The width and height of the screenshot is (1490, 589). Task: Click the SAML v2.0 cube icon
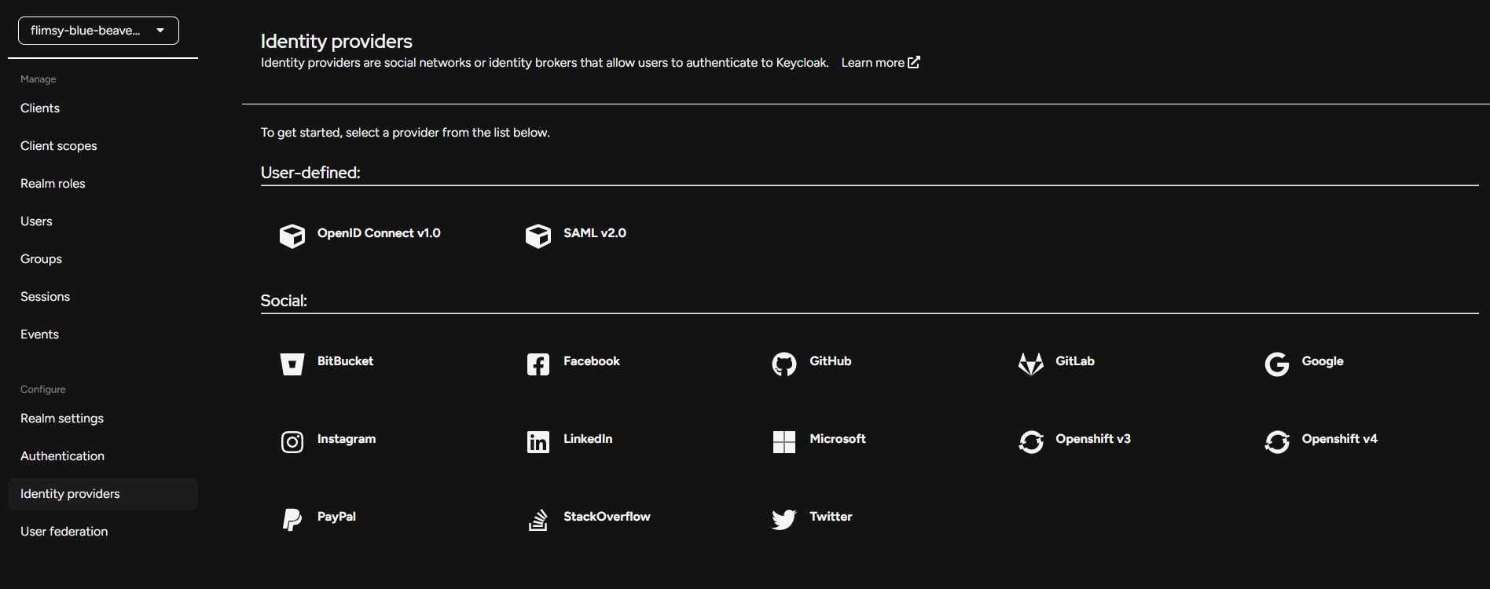point(538,236)
